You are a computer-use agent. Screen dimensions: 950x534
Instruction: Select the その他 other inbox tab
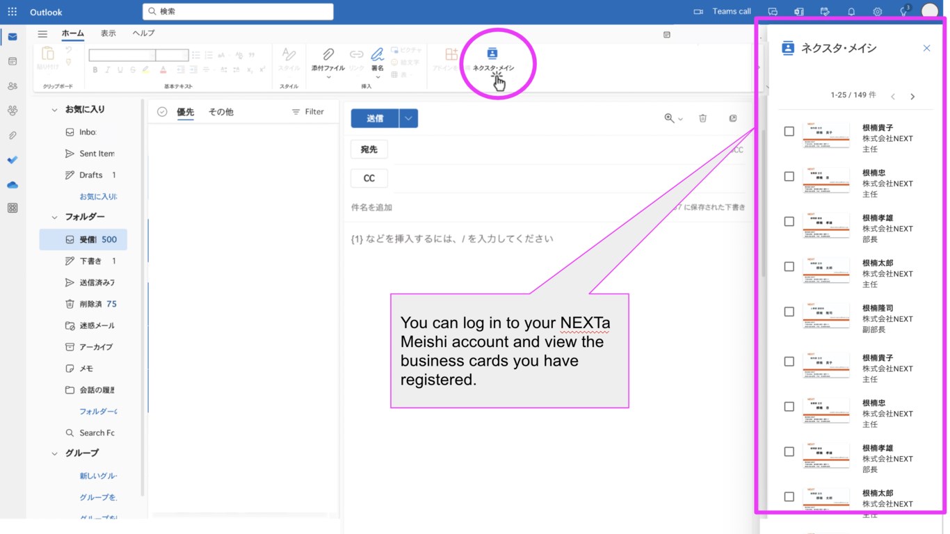[x=221, y=112]
